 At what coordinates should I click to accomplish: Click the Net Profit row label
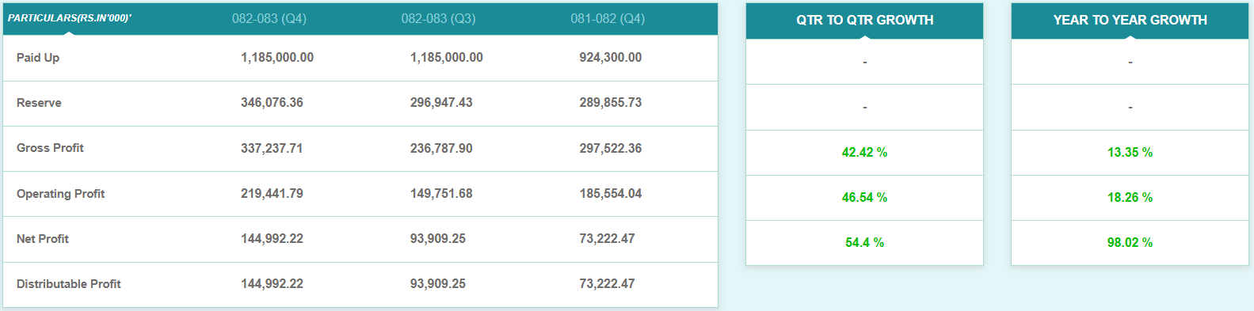[x=43, y=239]
